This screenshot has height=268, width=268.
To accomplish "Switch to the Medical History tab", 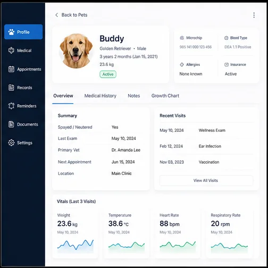I will [100, 96].
